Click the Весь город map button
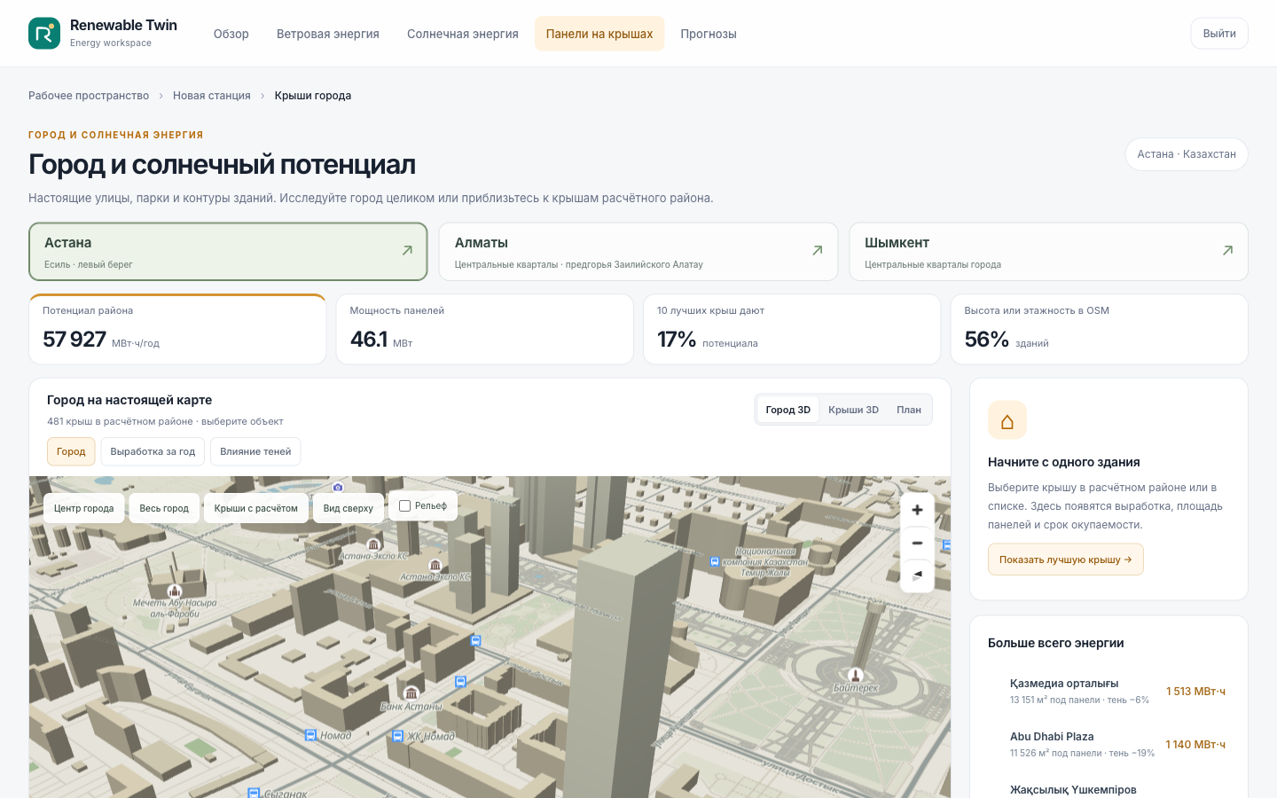This screenshot has width=1277, height=798. point(164,508)
